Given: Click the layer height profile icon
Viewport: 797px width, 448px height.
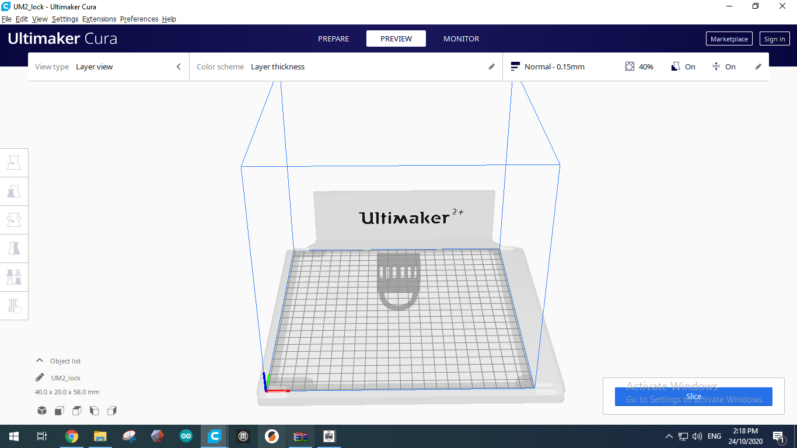Looking at the screenshot, I should 515,66.
